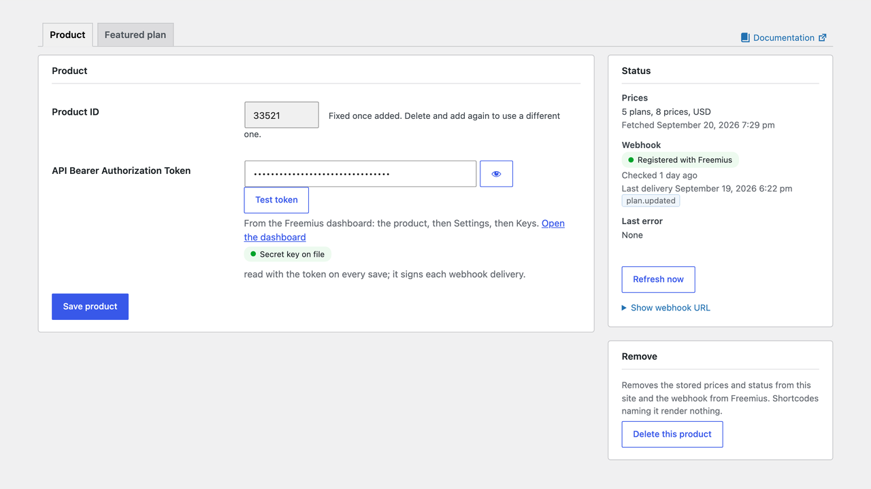Save the product settings
The height and width of the screenshot is (489, 871).
point(90,306)
